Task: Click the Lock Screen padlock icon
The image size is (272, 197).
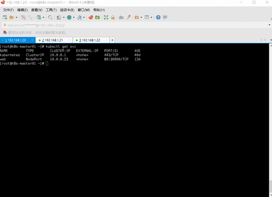Action: [113, 17]
